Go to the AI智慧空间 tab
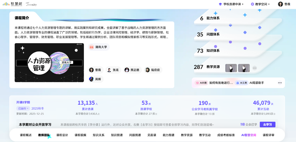This screenshot has height=142, width=296. point(248,135)
